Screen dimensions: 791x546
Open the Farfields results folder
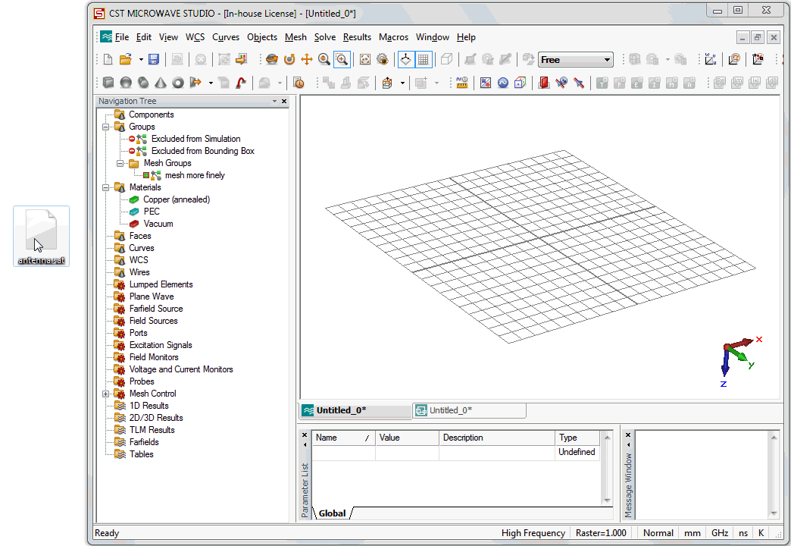click(x=144, y=442)
